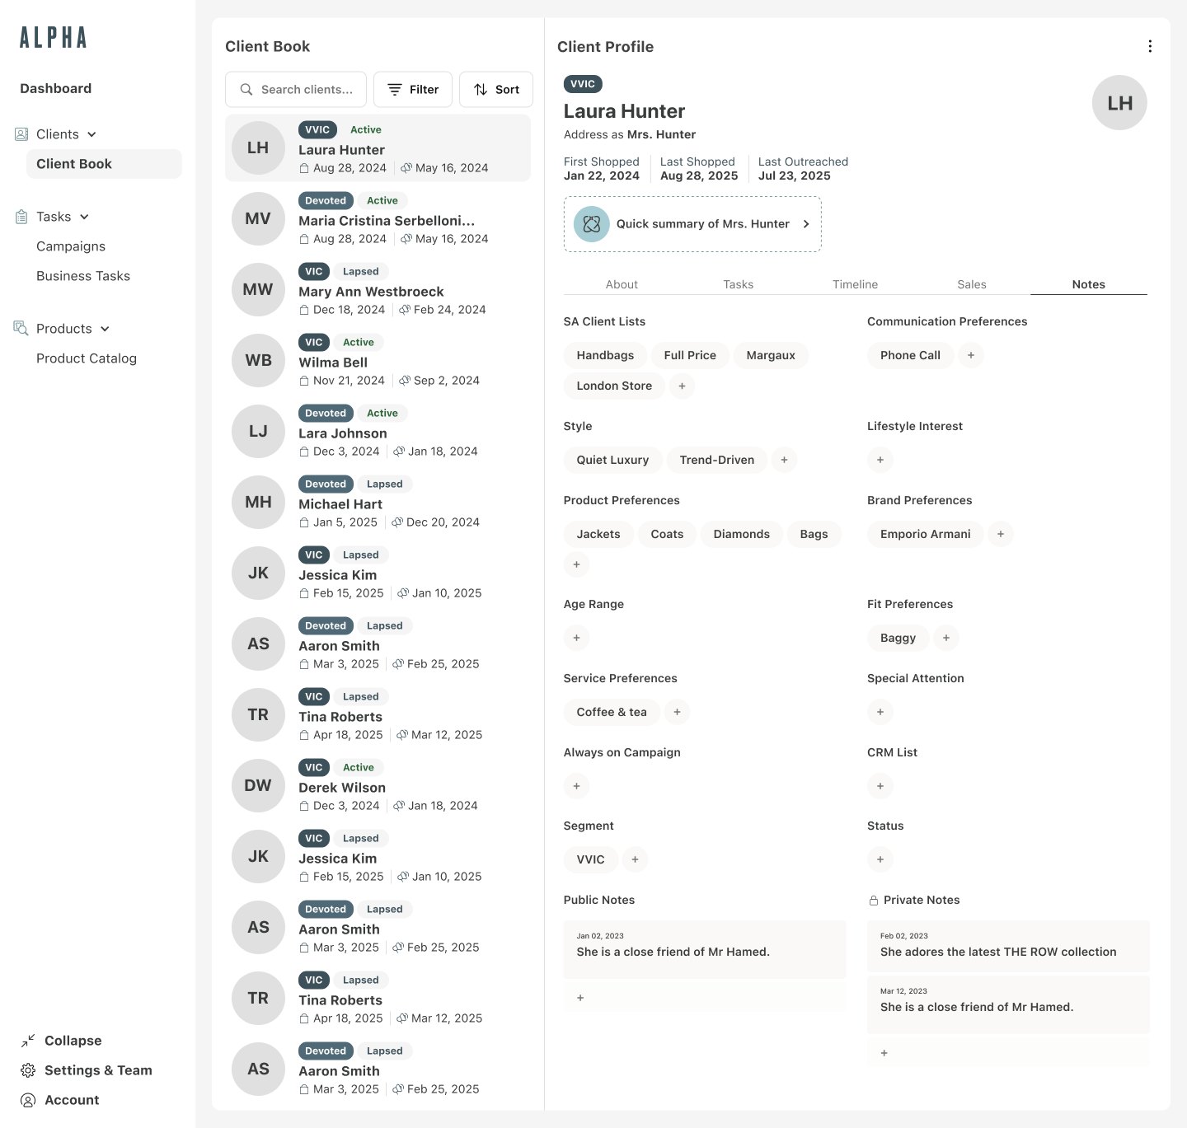Viewport: 1187px width, 1128px height.
Task: Switch to the Tasks profile tab
Action: [x=739, y=284]
